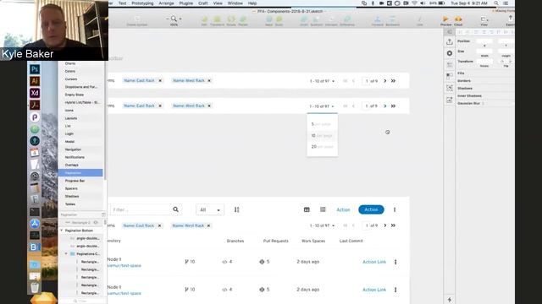The height and width of the screenshot is (304, 542).
Task: Click the blue Action button
Action: (371, 209)
